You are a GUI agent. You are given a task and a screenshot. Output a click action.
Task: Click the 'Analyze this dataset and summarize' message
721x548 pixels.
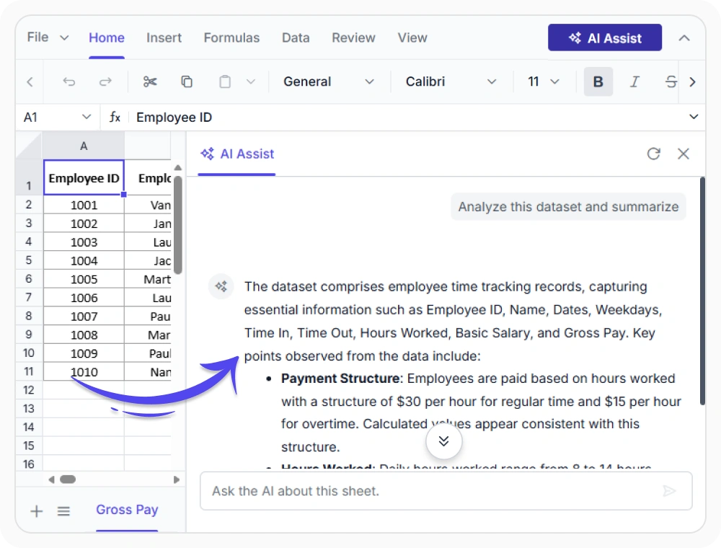(568, 207)
